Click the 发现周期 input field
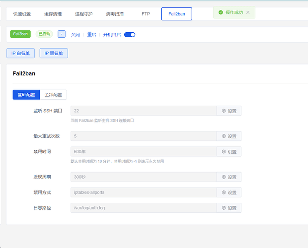 tap(144, 177)
